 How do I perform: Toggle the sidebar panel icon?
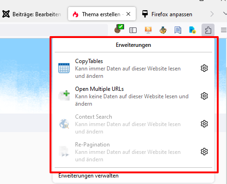(133, 30)
